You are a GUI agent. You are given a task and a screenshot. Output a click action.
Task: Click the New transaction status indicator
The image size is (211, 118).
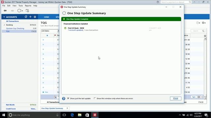pyautogui.click(x=45, y=92)
